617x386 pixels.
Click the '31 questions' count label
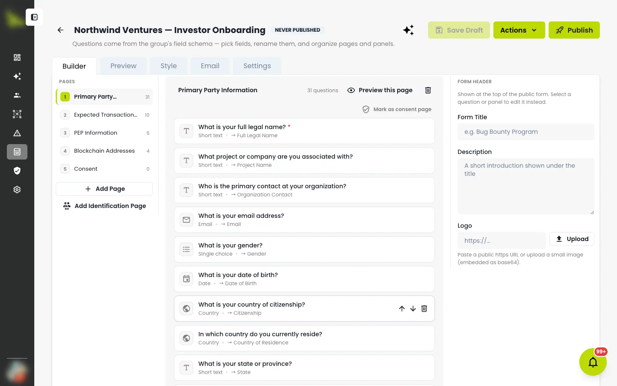323,90
